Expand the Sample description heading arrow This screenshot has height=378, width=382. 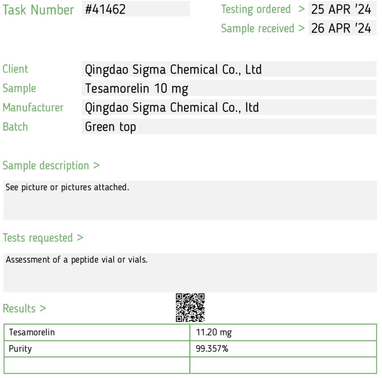coord(96,165)
